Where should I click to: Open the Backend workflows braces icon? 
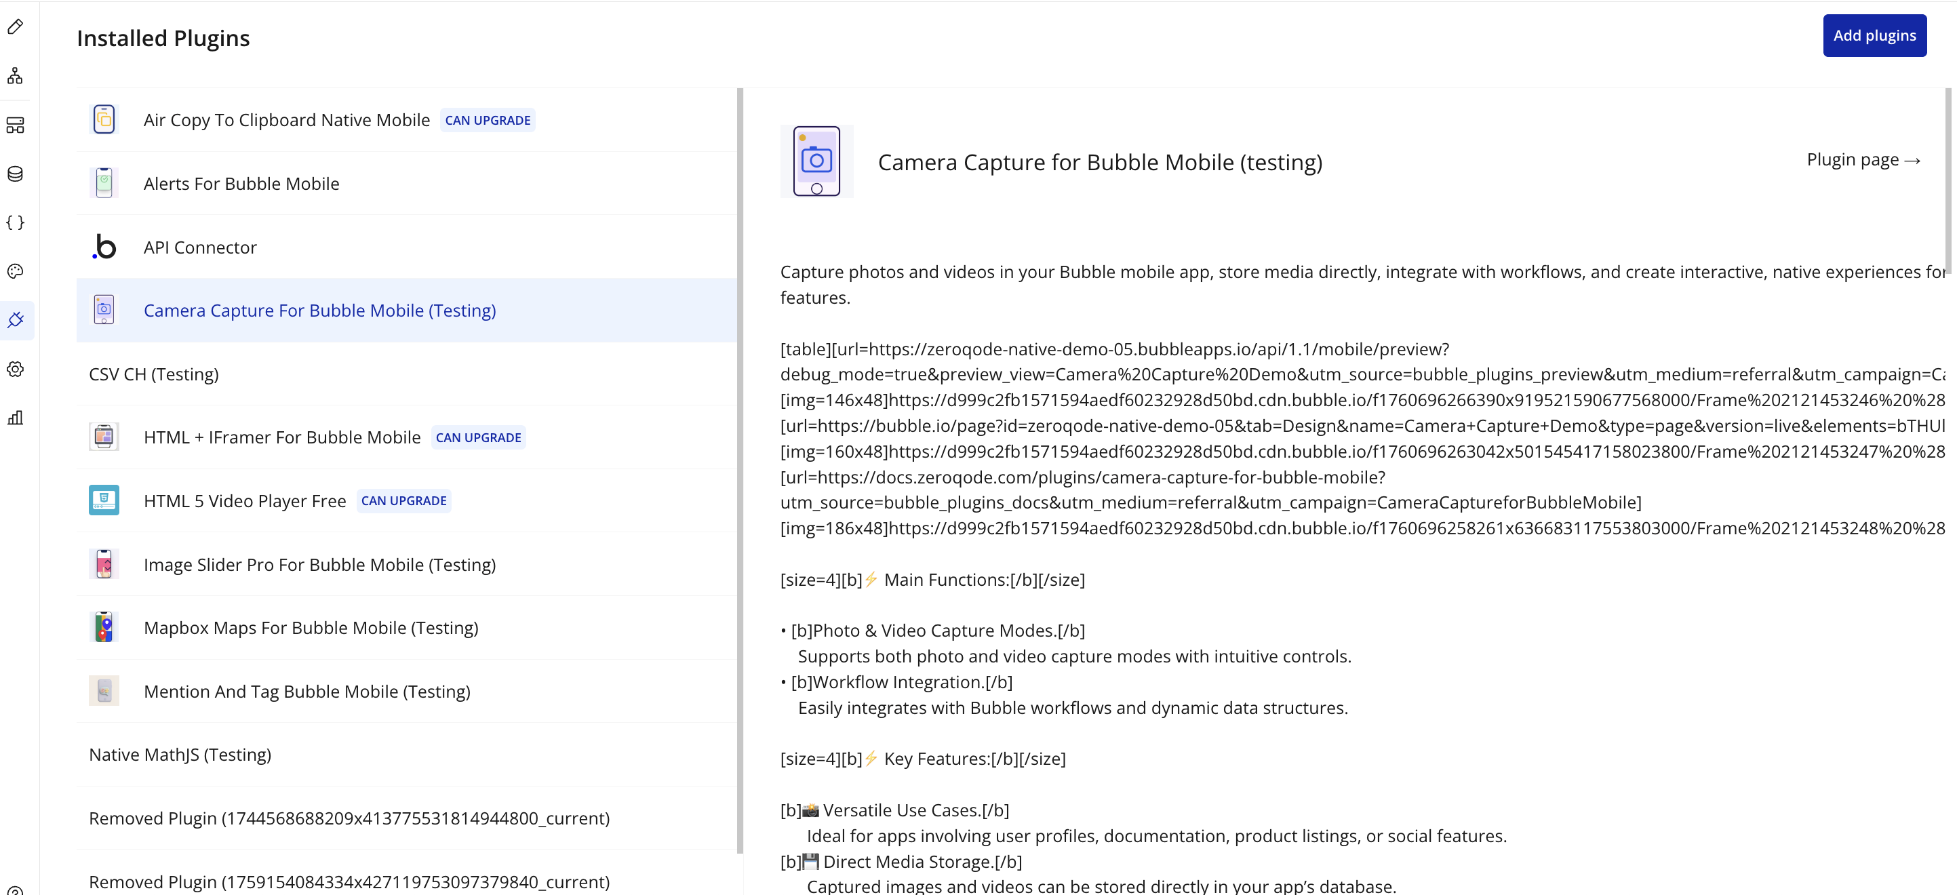(15, 222)
